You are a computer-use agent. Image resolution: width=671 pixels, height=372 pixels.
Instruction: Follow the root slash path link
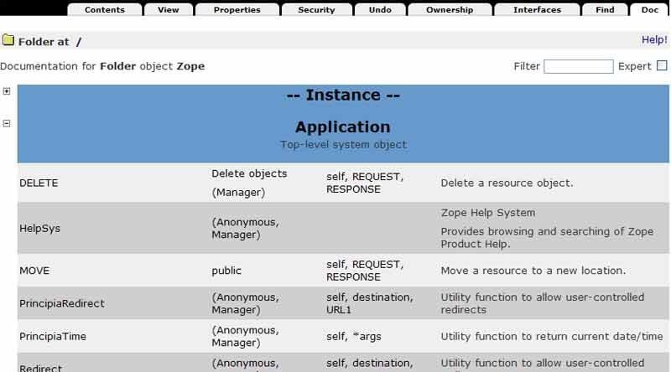pos(79,41)
